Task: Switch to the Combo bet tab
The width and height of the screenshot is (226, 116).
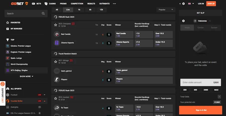Action: click(x=200, y=28)
